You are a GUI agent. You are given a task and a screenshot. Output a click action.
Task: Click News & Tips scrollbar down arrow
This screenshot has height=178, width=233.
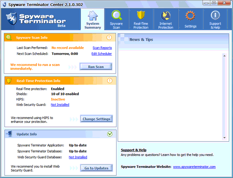(x=225, y=138)
